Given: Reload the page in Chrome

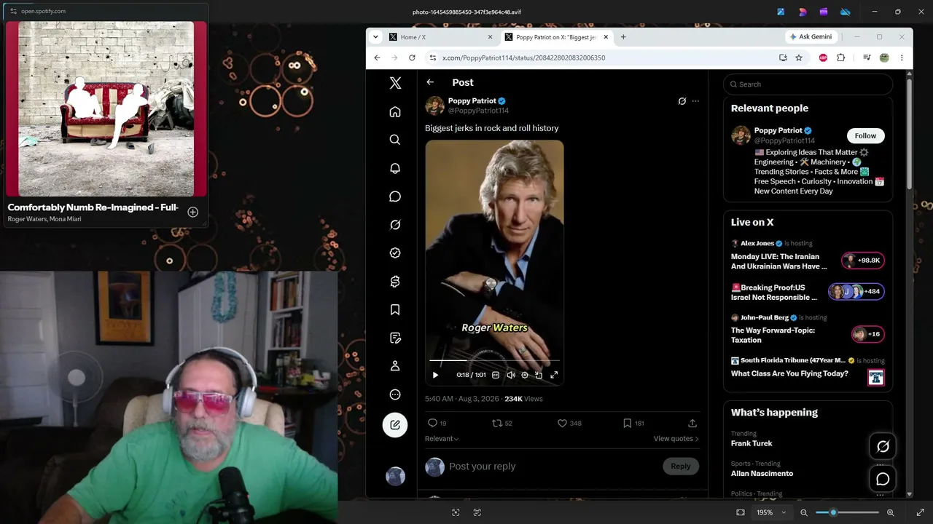Looking at the screenshot, I should click(412, 57).
